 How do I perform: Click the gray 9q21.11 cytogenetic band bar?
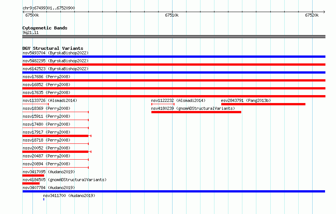pyautogui.click(x=174, y=37)
